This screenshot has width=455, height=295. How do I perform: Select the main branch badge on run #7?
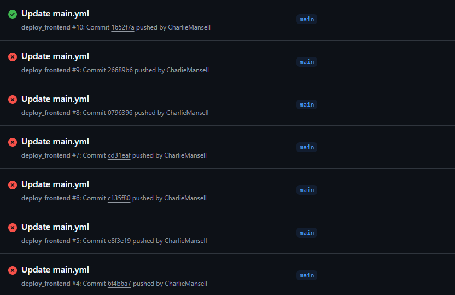click(307, 147)
